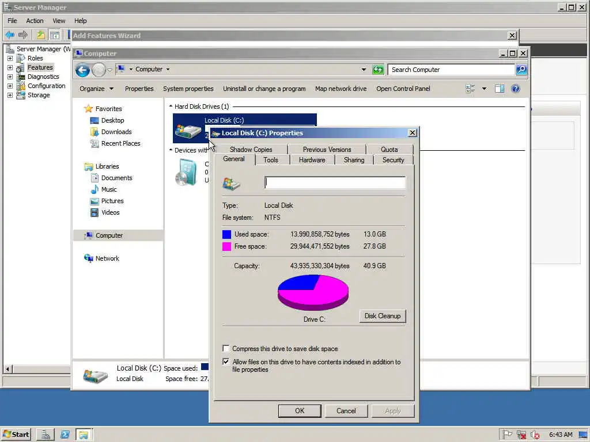Open the Previous Versions tab
This screenshot has height=442, width=590.
point(327,150)
